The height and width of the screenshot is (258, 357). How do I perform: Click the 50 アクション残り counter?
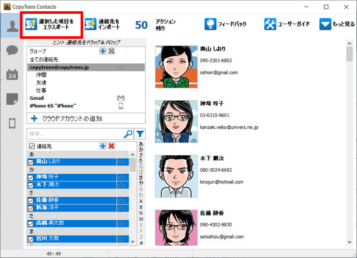tap(155, 25)
